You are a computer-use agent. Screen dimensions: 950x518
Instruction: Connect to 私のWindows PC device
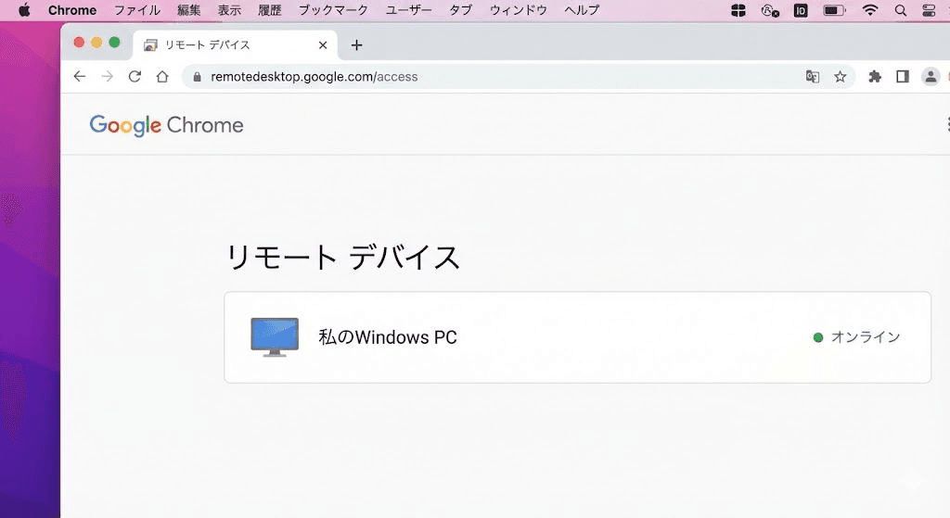577,337
